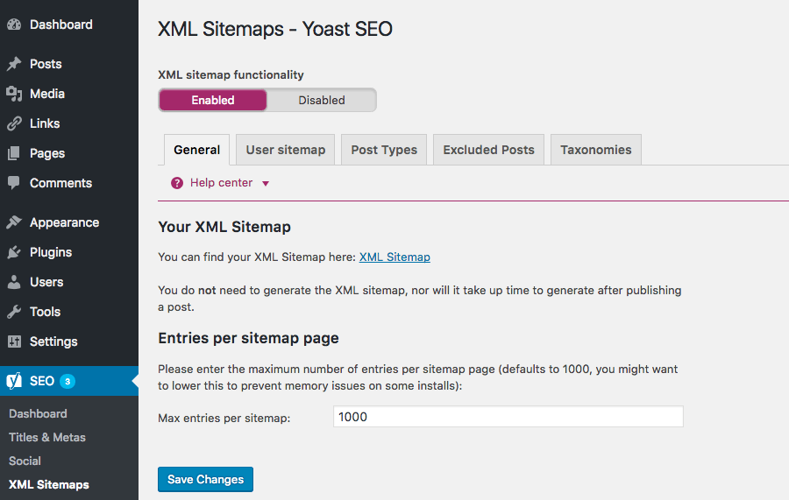
Task: Select the Taxonomies tab
Action: [x=596, y=150]
